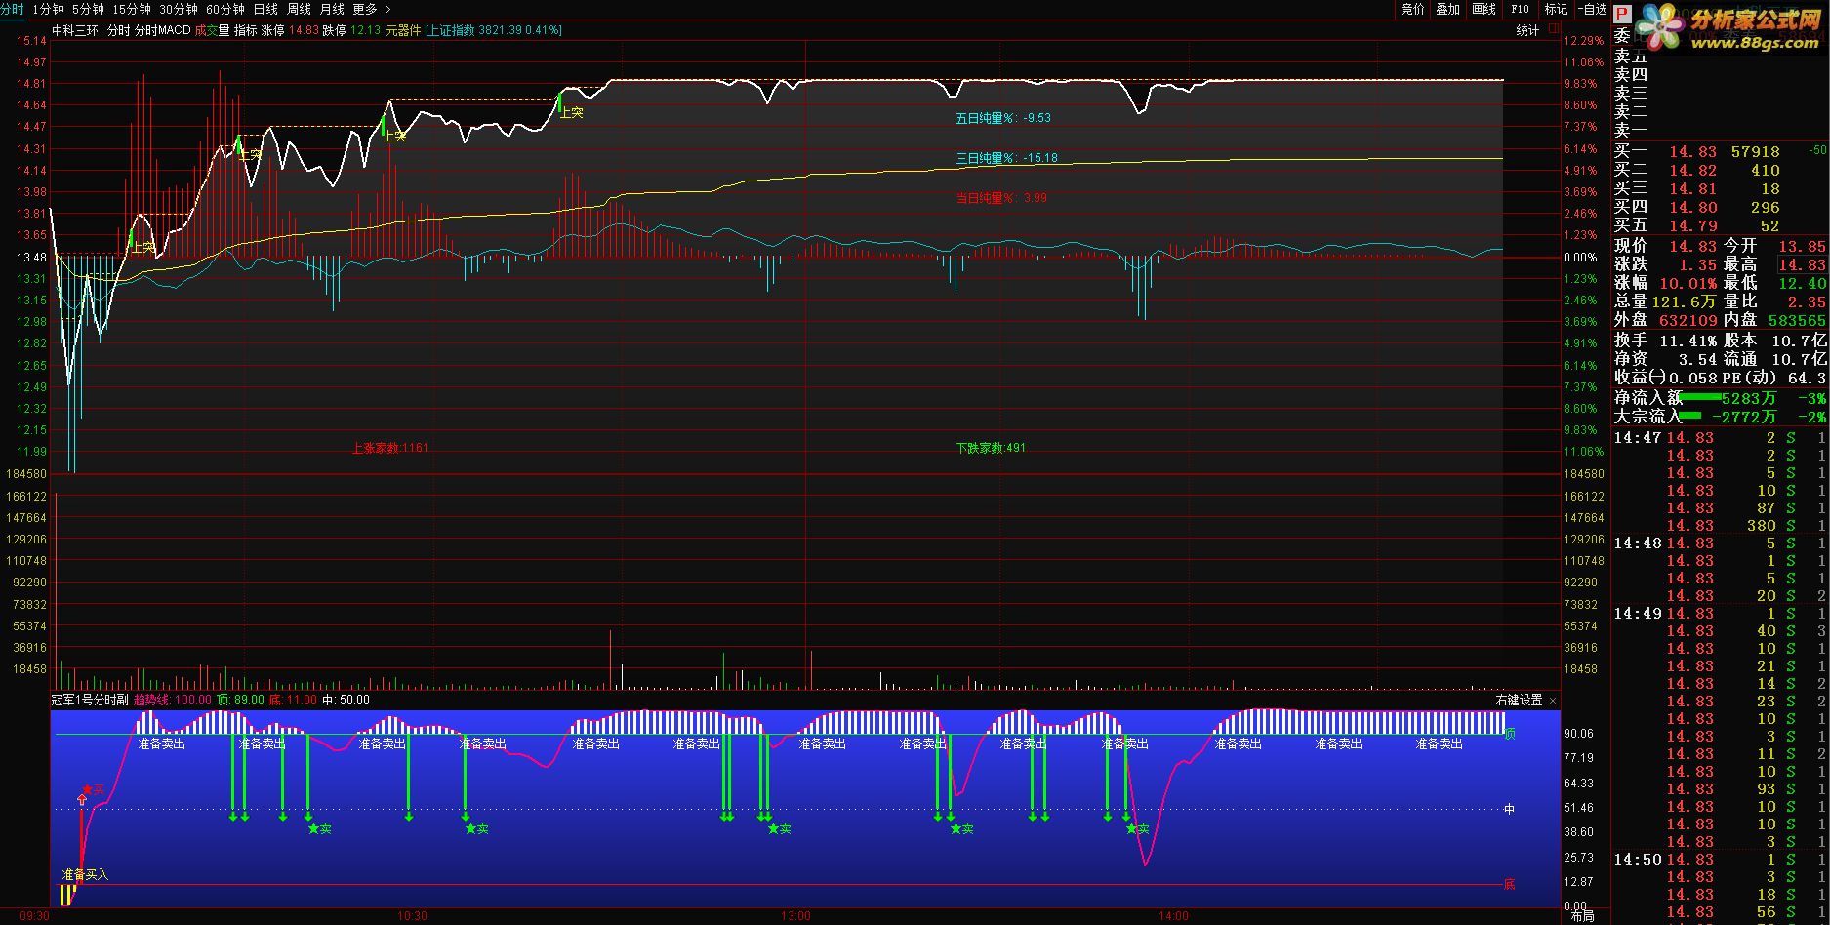Switch chart to 月线 monthly view
Viewport: 1830px width, 925px height.
tap(332, 9)
